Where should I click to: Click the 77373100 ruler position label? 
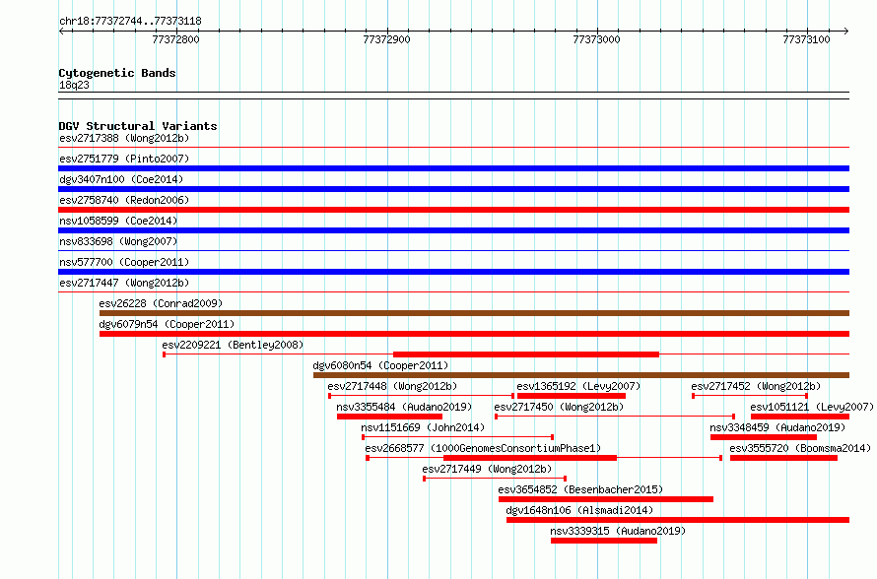point(806,39)
